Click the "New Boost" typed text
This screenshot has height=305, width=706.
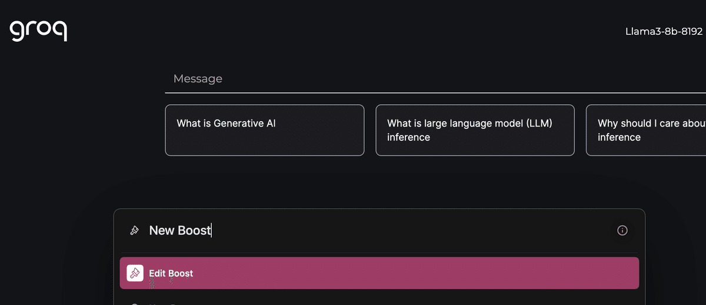[x=179, y=230]
